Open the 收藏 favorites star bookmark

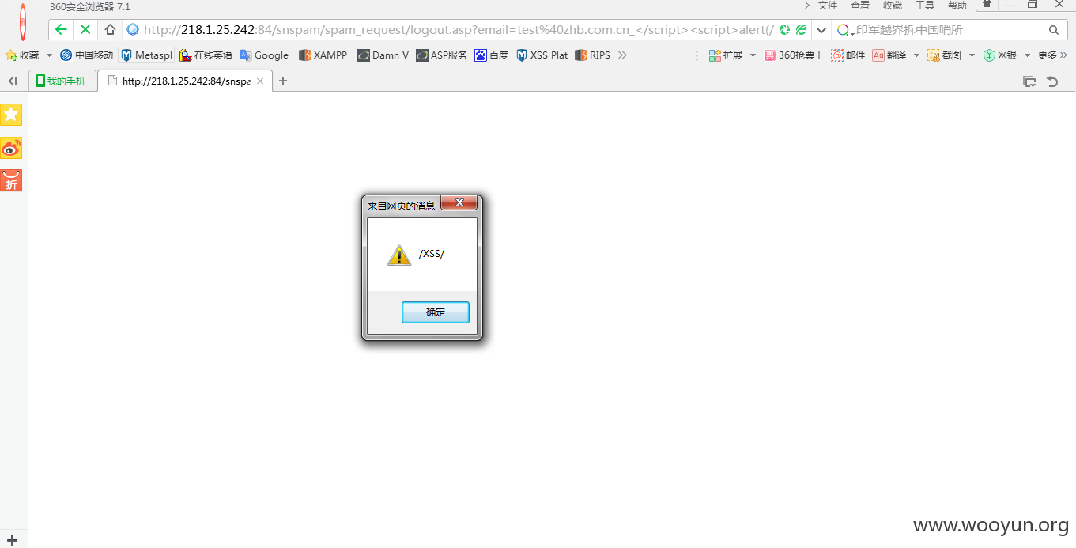(x=22, y=55)
